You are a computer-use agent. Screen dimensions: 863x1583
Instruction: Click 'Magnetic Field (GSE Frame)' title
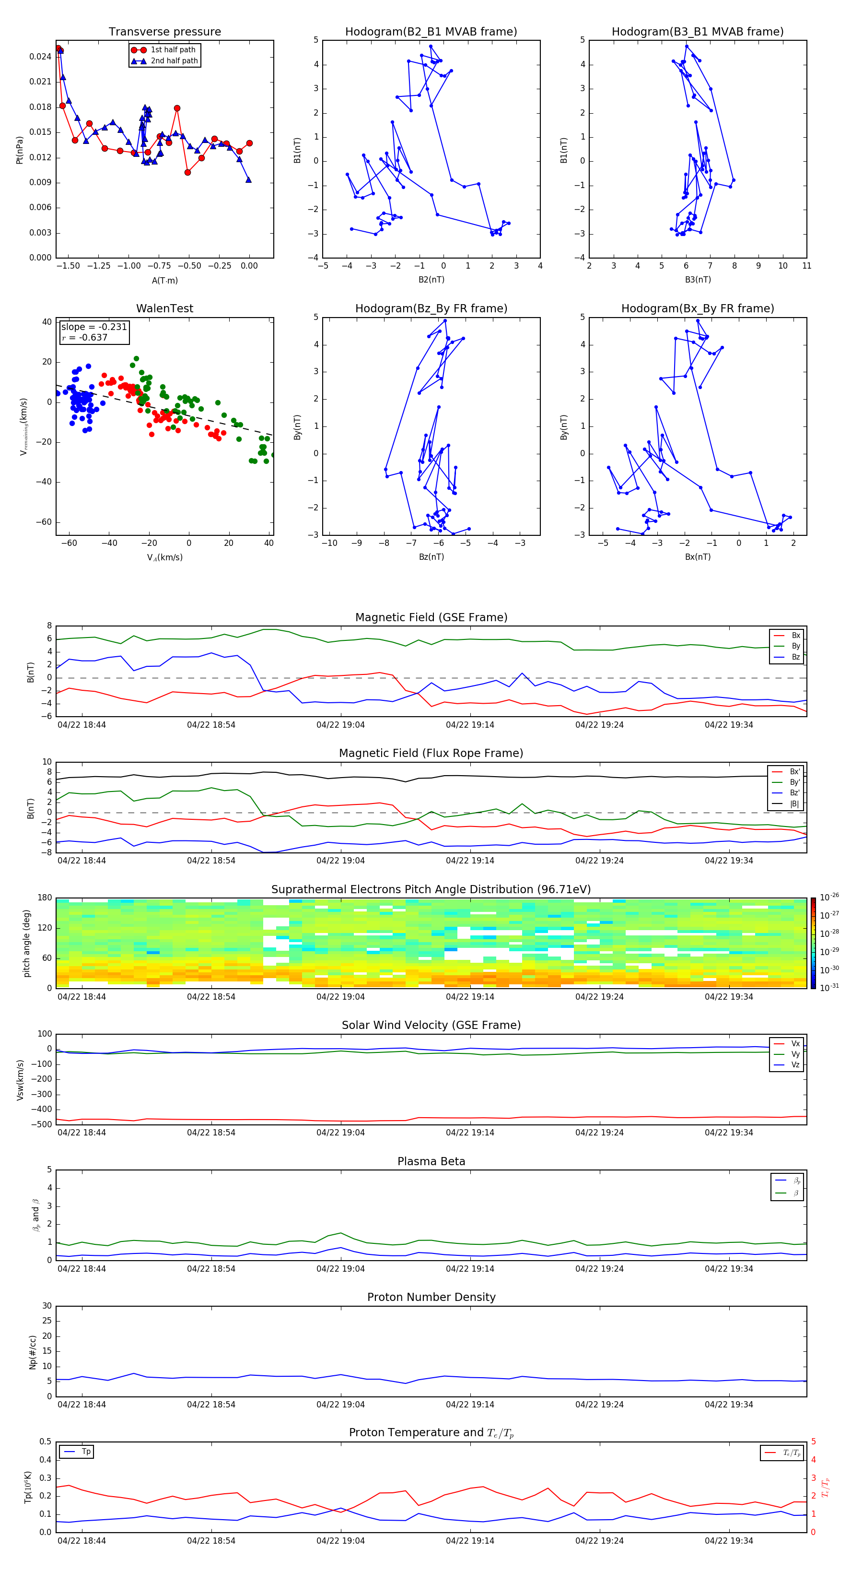click(431, 617)
